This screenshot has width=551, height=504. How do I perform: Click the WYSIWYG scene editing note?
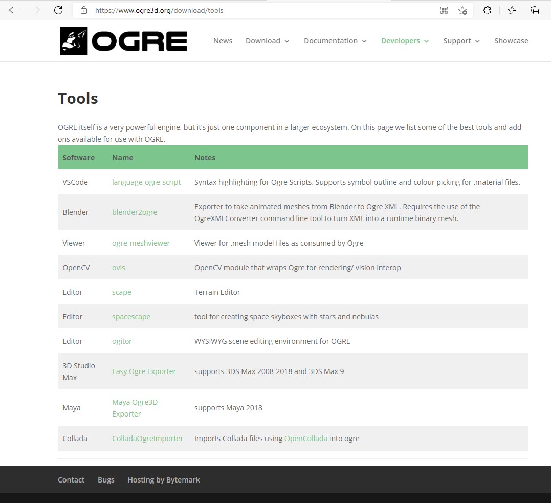pos(272,341)
